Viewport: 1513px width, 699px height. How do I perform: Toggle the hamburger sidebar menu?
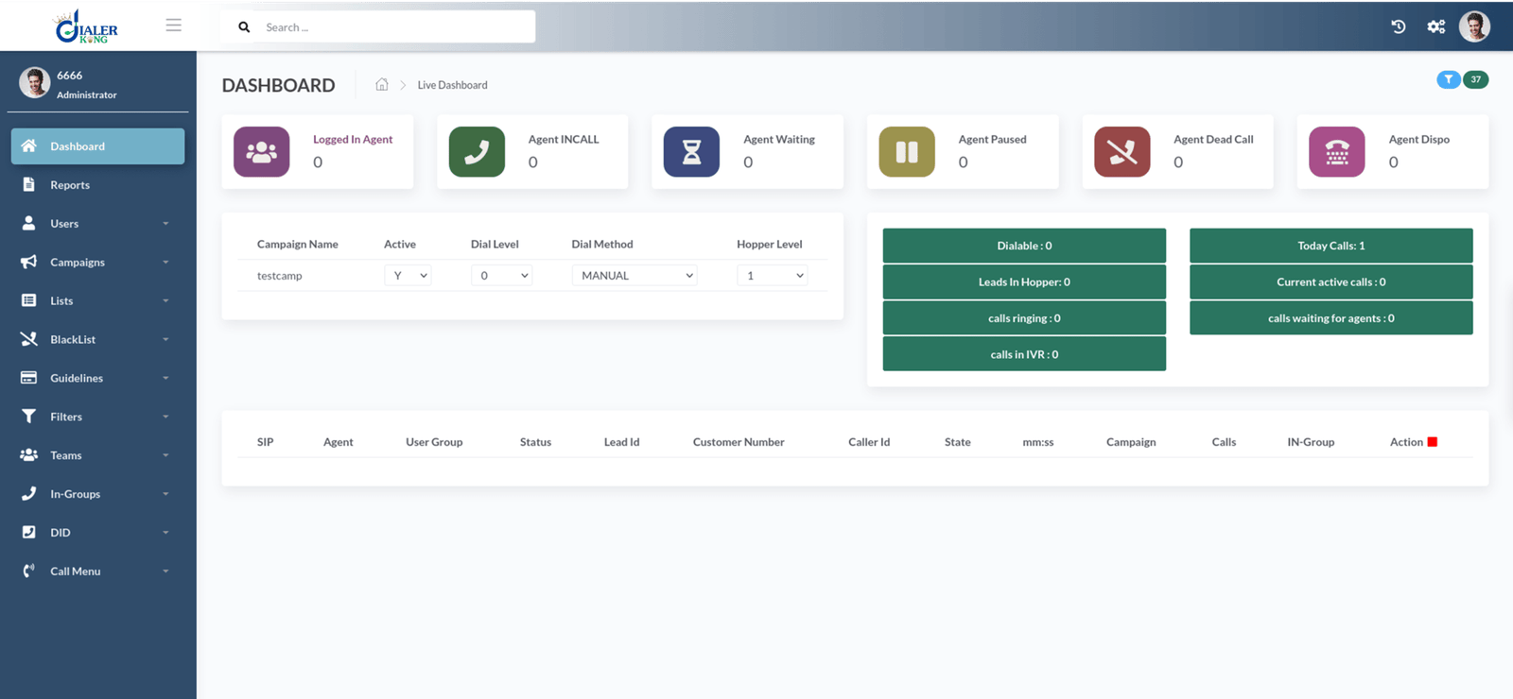coord(173,26)
